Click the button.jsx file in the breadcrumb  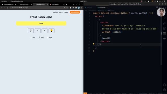coord(102,10)
